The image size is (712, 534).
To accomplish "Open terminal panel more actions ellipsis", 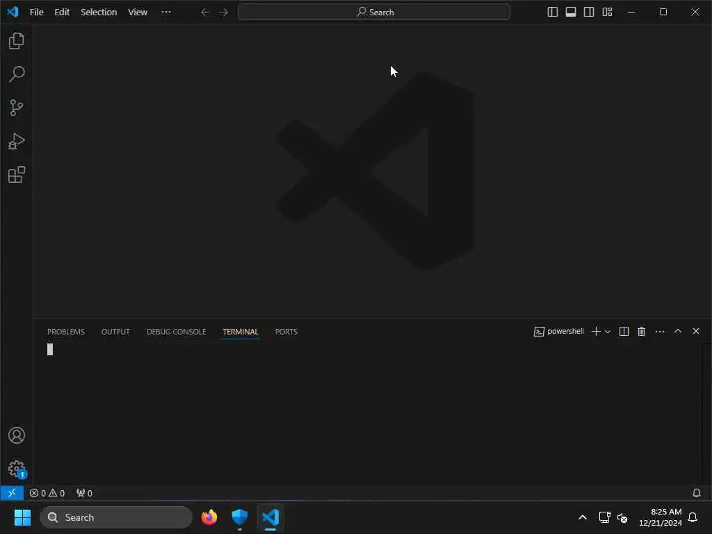I will pyautogui.click(x=660, y=332).
